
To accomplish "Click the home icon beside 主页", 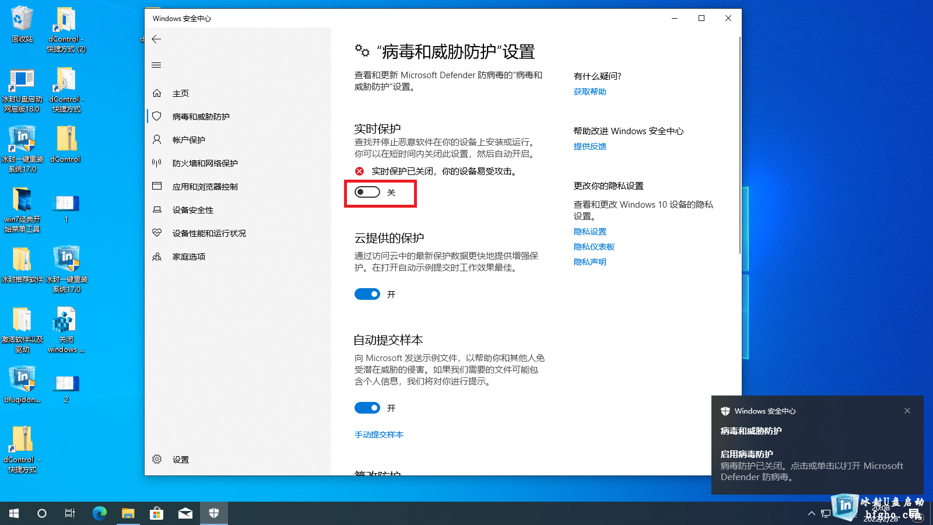I will pyautogui.click(x=157, y=93).
